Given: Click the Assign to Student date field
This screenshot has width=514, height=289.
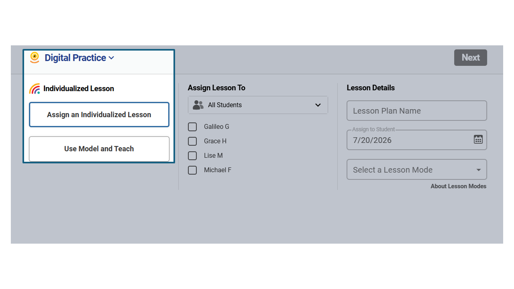Looking at the screenshot, I should click(x=417, y=140).
